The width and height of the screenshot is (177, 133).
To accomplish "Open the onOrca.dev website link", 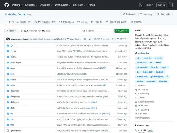I will coord(144,53).
